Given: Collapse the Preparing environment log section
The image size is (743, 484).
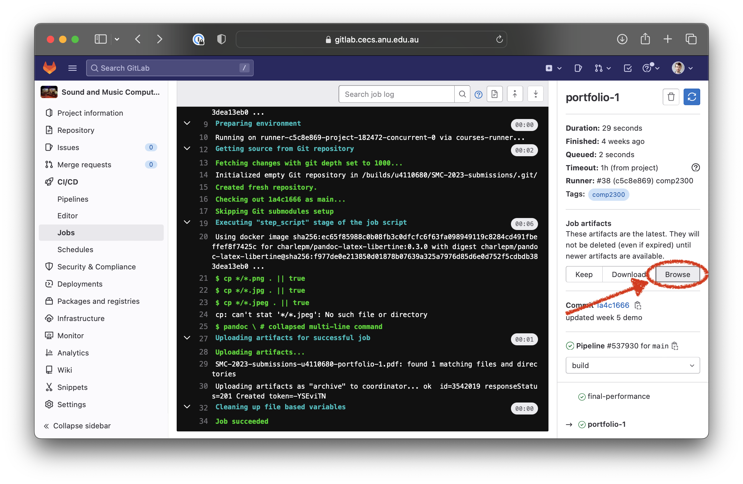Looking at the screenshot, I should [x=187, y=124].
